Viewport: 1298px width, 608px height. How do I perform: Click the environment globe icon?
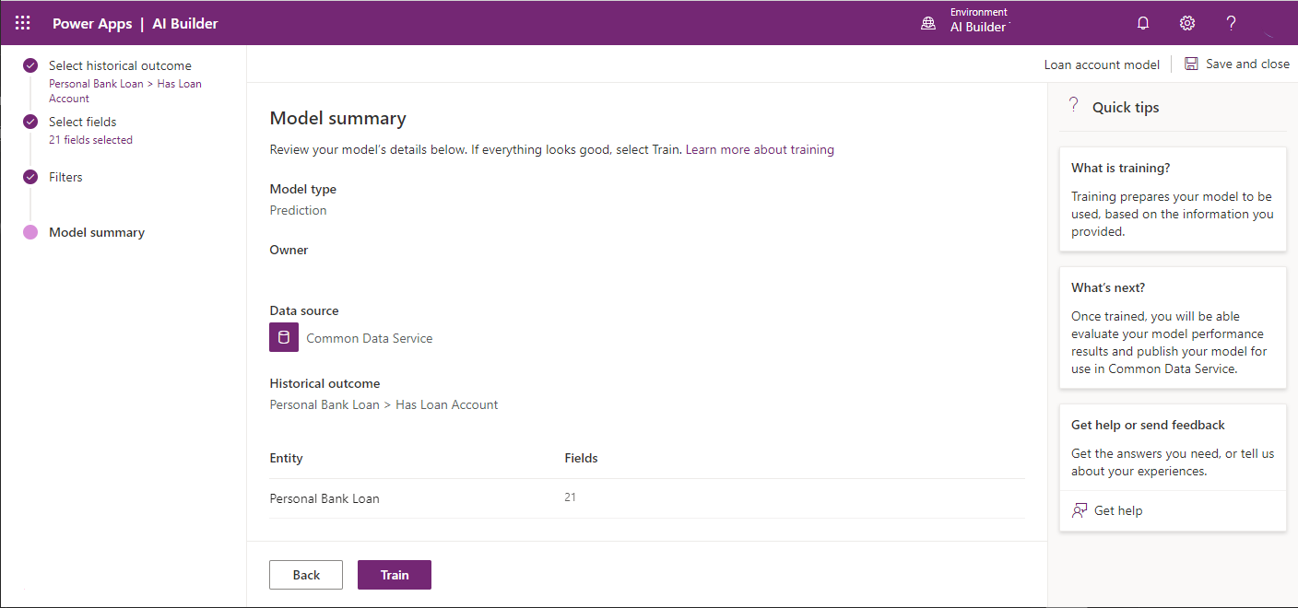pos(928,22)
